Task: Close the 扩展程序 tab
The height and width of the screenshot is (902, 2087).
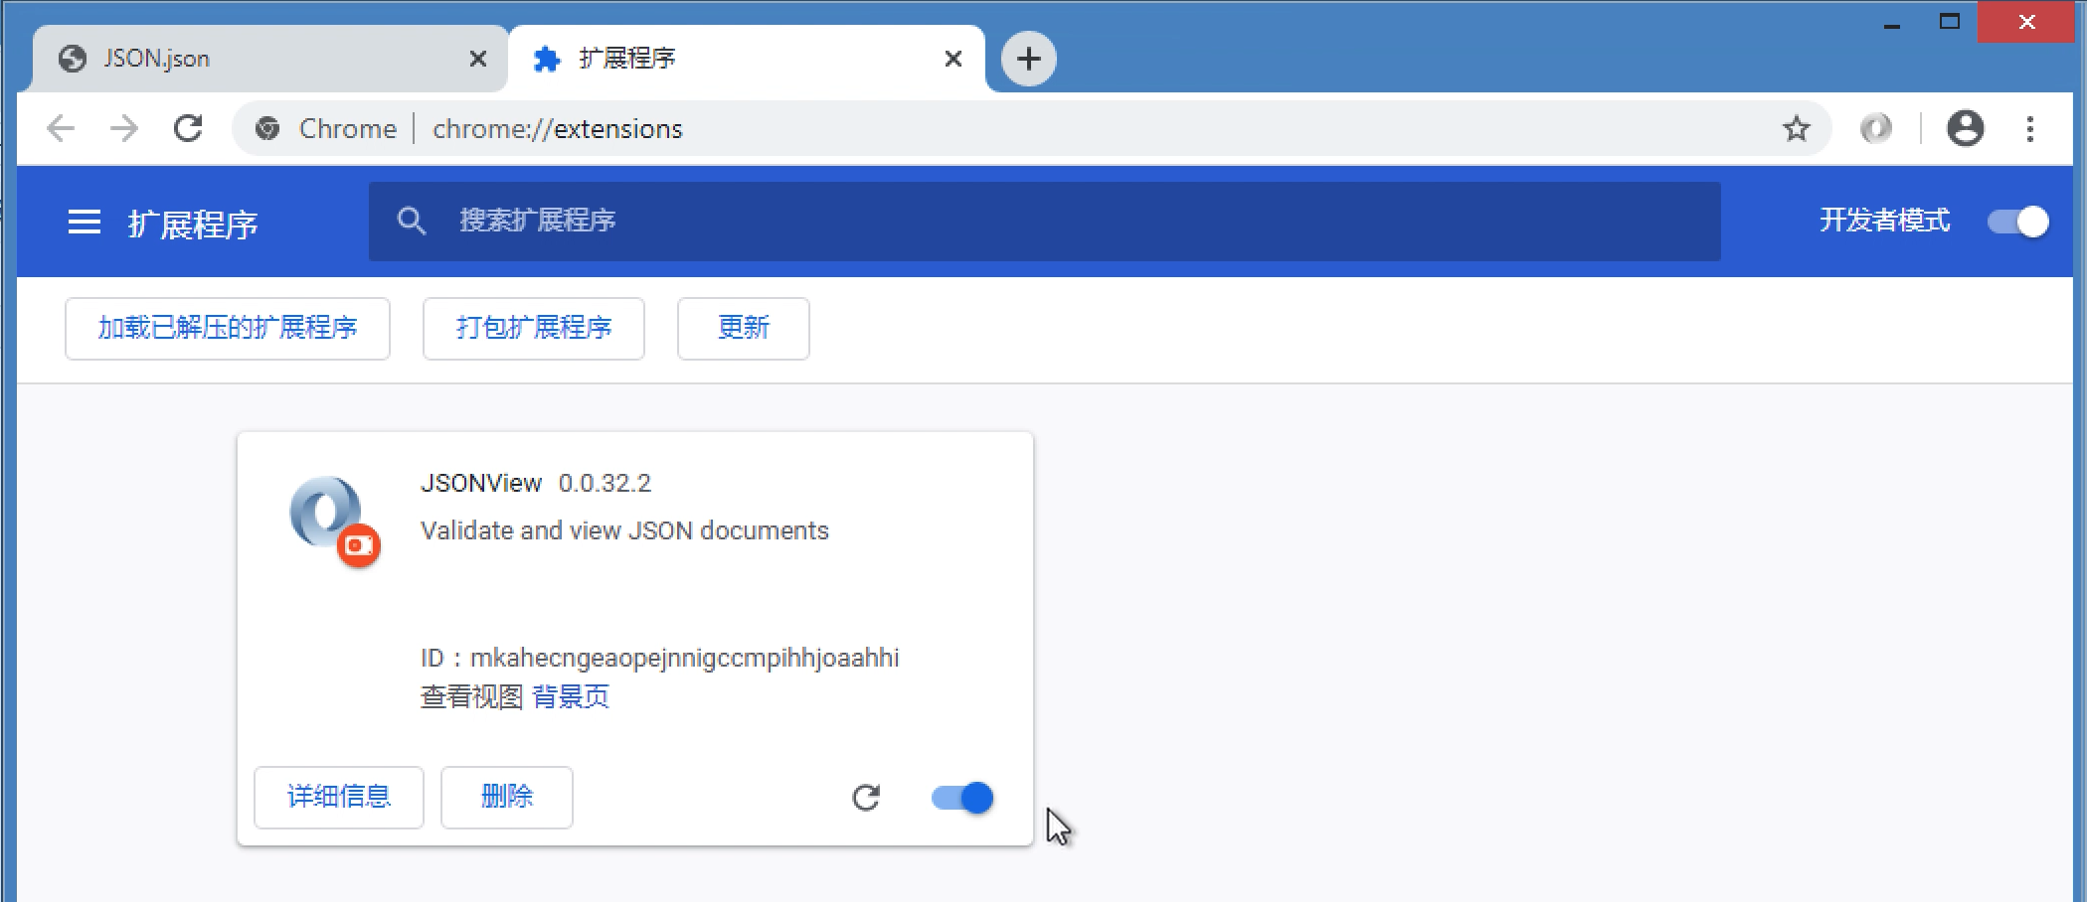Action: 953,59
